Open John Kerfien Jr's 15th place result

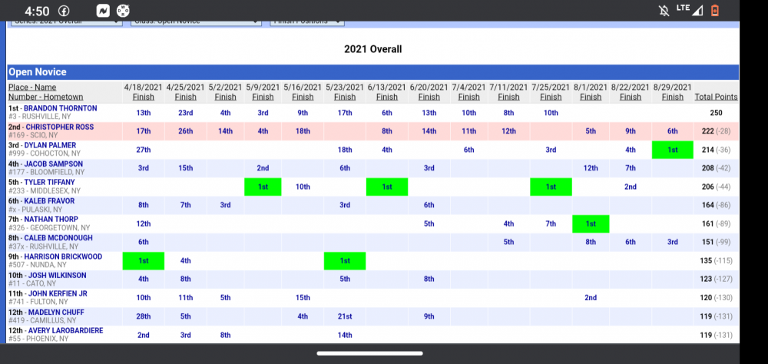(303, 298)
